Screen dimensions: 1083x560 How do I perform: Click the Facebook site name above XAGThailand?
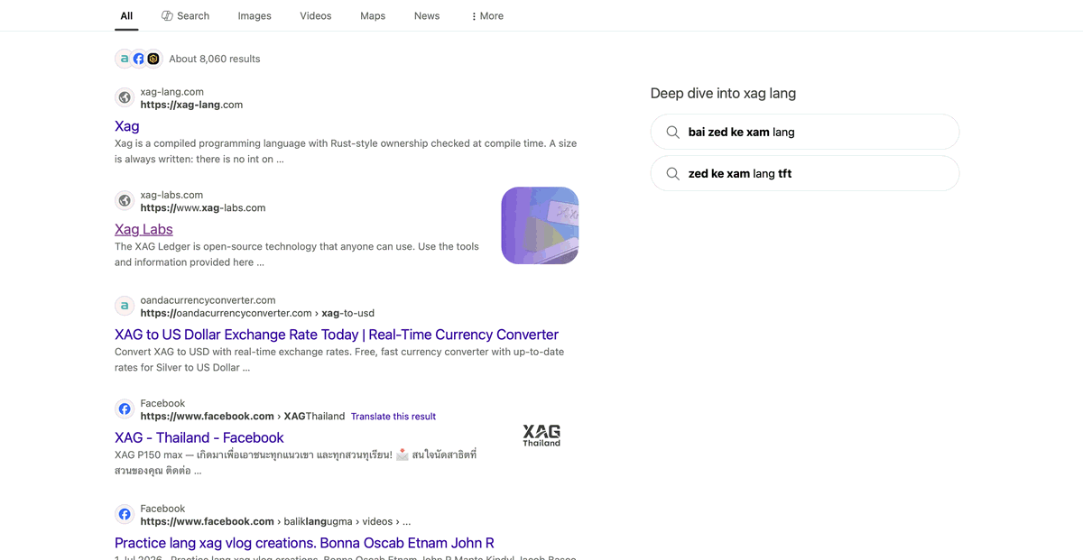[x=162, y=403]
